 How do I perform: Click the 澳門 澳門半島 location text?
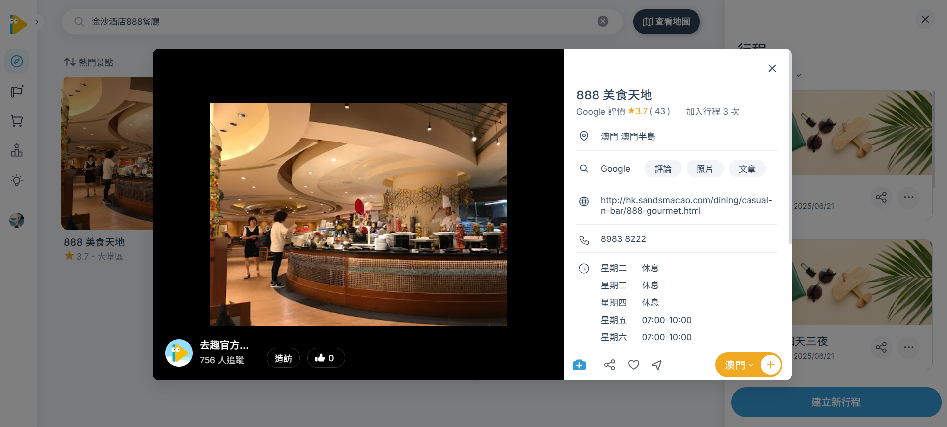(628, 137)
